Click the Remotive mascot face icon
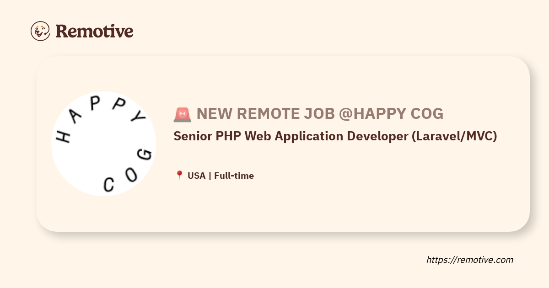549x288 pixels. coord(40,31)
